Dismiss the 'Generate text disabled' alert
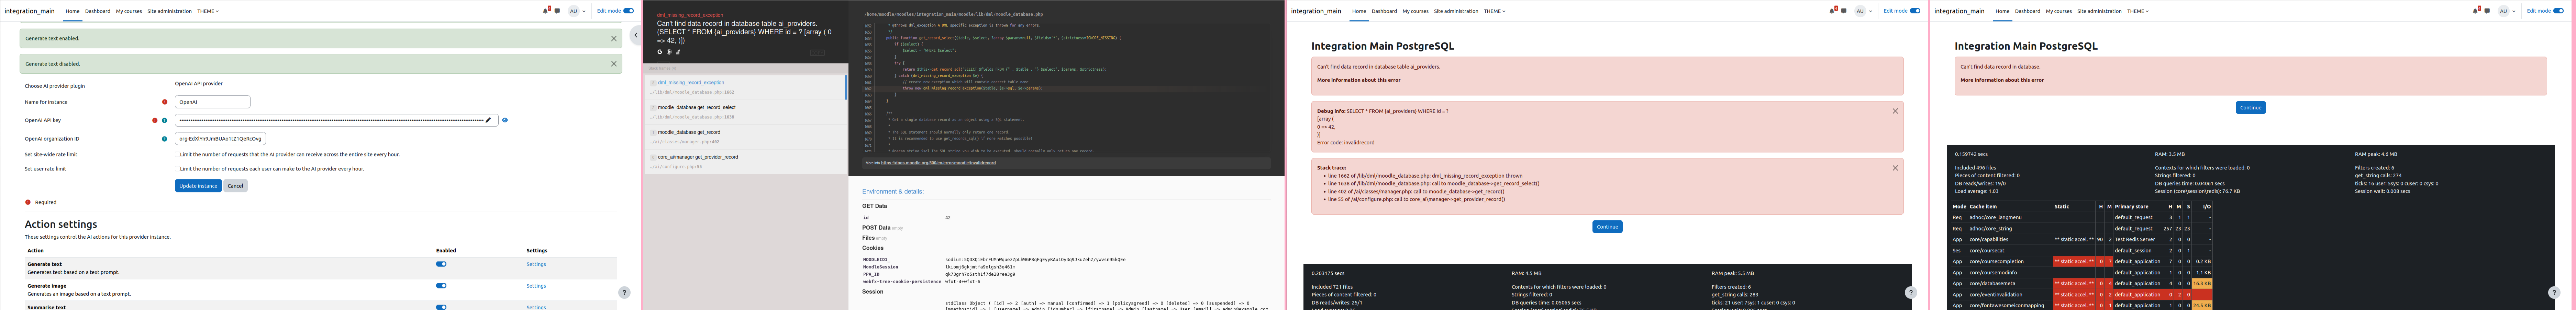The width and height of the screenshot is (2576, 310). (614, 64)
